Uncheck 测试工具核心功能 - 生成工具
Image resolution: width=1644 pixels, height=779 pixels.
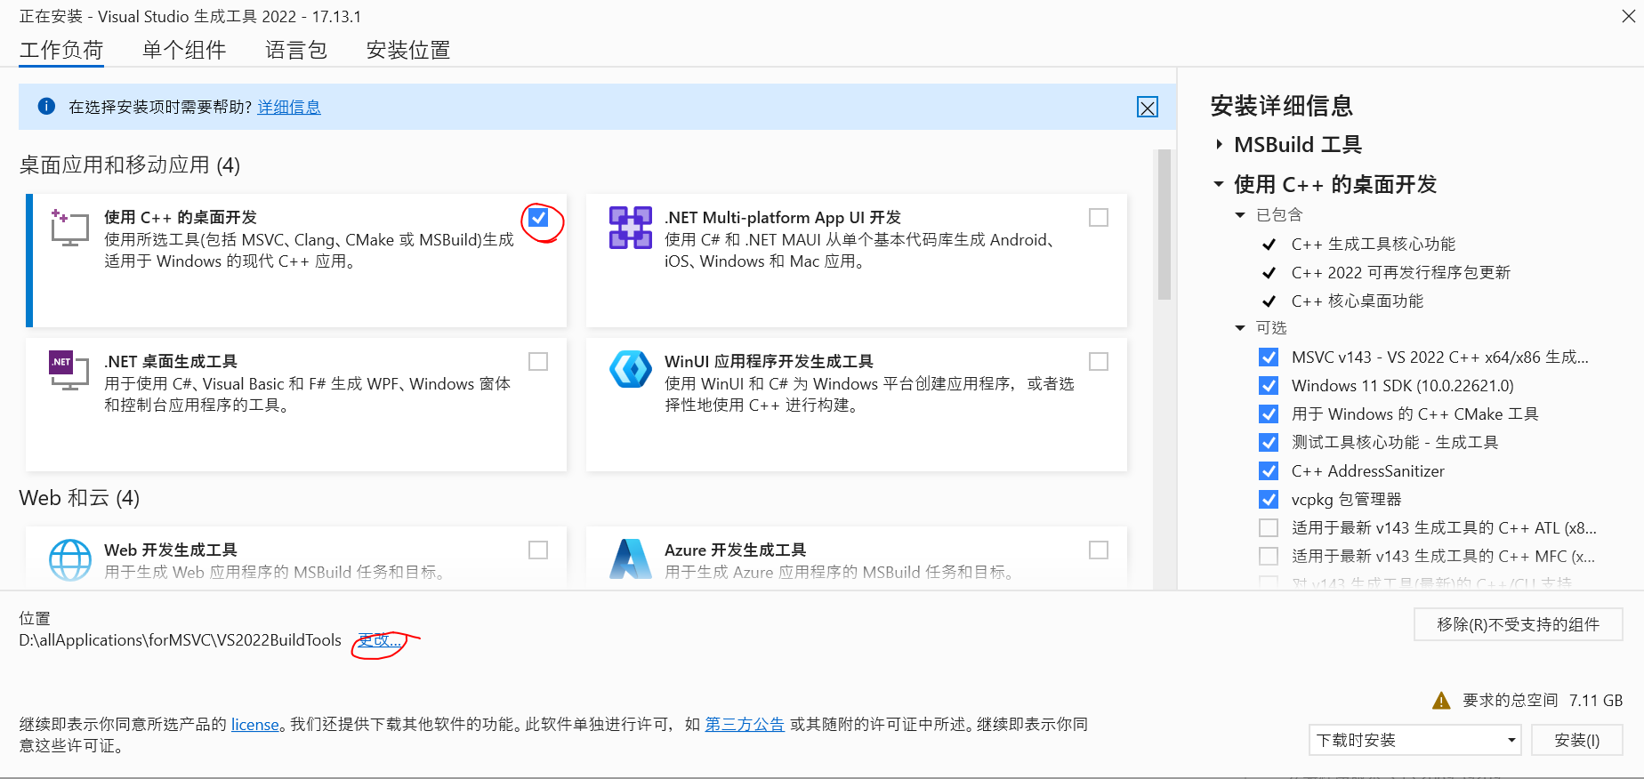pyautogui.click(x=1269, y=443)
